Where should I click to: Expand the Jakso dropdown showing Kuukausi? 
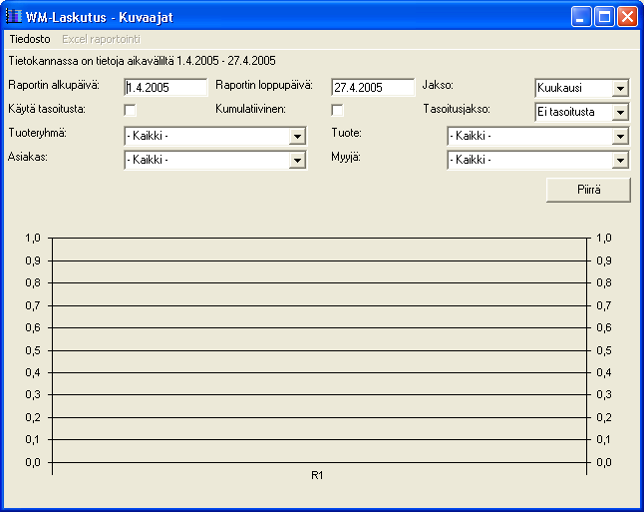tap(620, 88)
